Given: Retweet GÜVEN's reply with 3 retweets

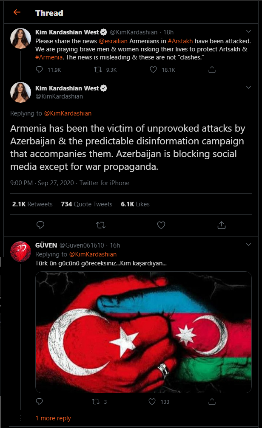Looking at the screenshot, I should 96,402.
